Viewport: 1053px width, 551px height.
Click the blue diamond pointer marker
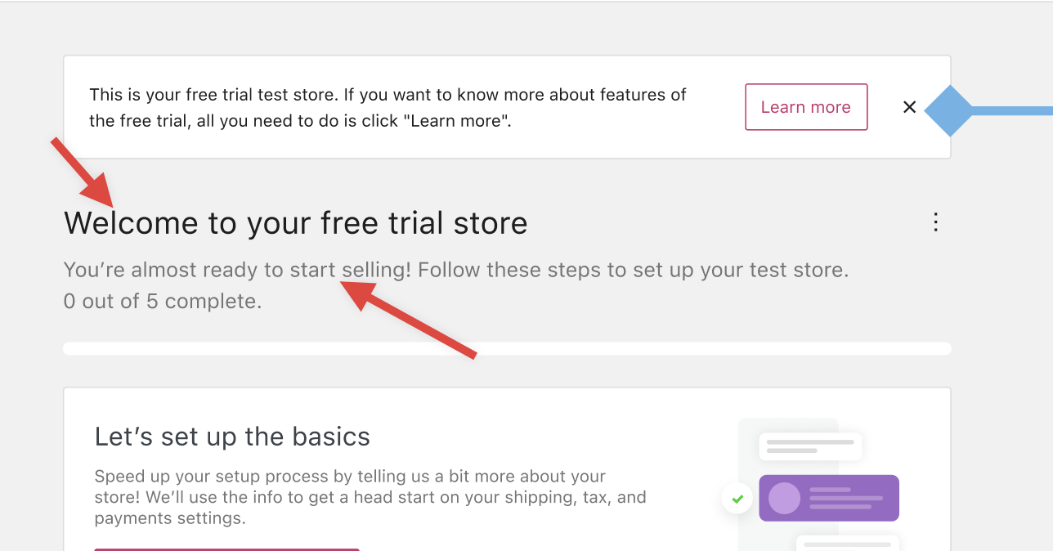951,111
